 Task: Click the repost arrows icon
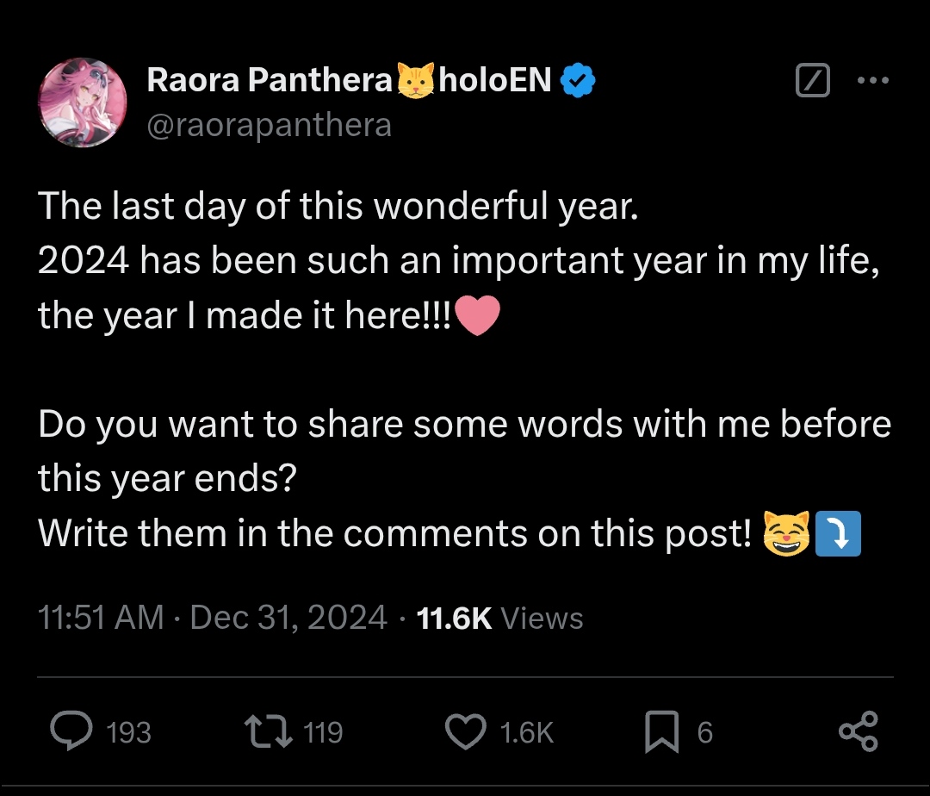tap(270, 732)
